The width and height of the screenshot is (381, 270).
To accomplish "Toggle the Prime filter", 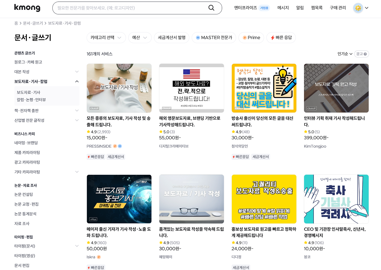I will click(x=251, y=38).
